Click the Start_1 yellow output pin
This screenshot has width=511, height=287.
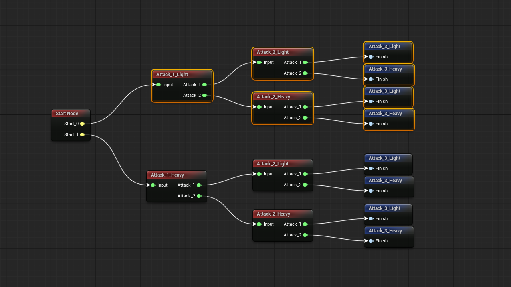[82, 134]
